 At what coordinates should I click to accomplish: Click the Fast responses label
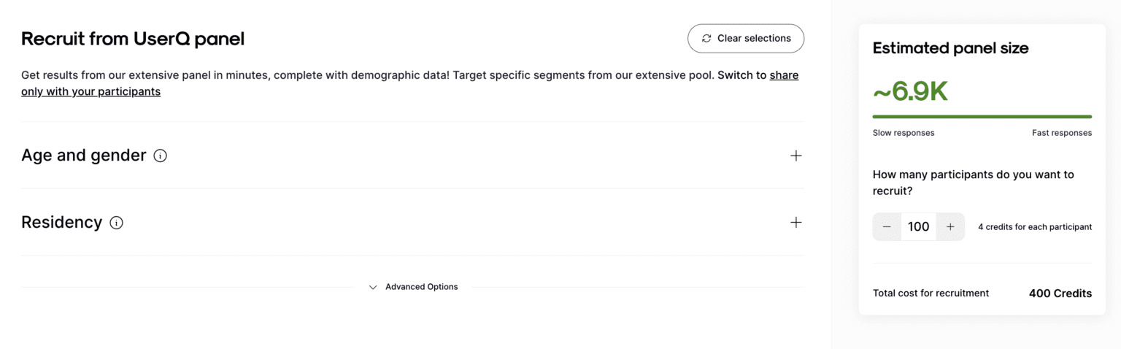click(1062, 133)
